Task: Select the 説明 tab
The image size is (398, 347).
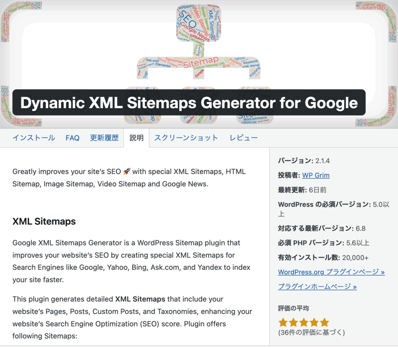Action: (136, 138)
